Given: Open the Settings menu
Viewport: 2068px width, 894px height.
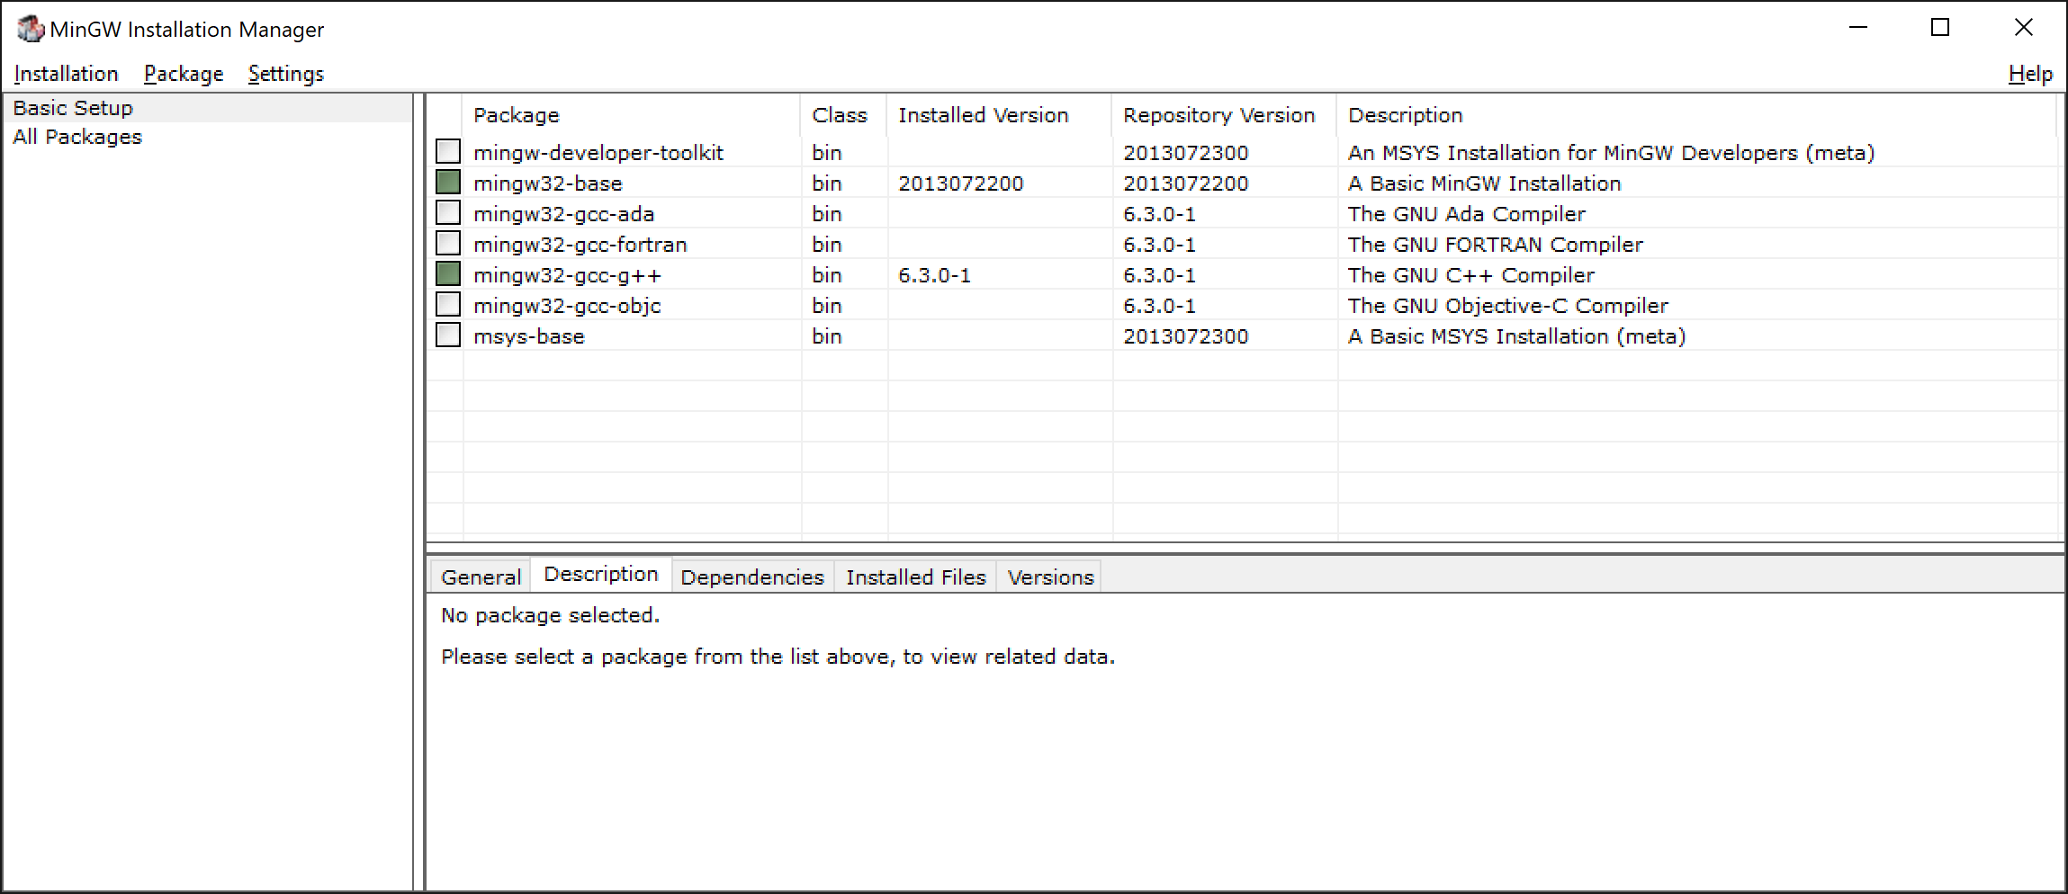Looking at the screenshot, I should coord(286,74).
